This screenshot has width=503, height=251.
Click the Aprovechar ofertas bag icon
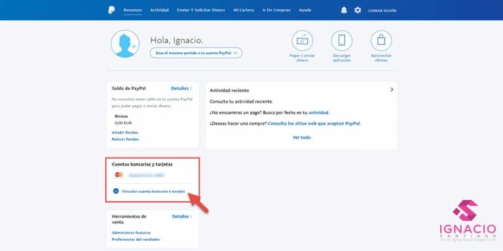381,41
